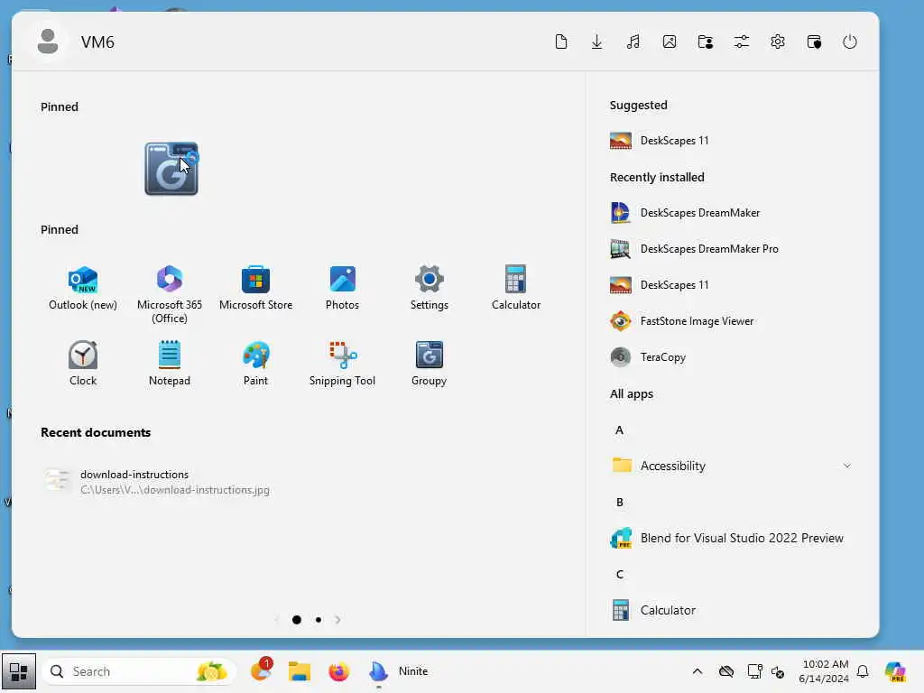924x693 pixels.
Task: Open Microsoft Store pinned app
Action: tap(255, 288)
